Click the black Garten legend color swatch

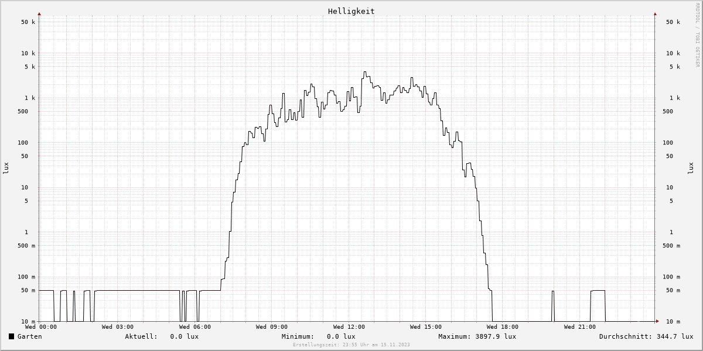point(11,336)
